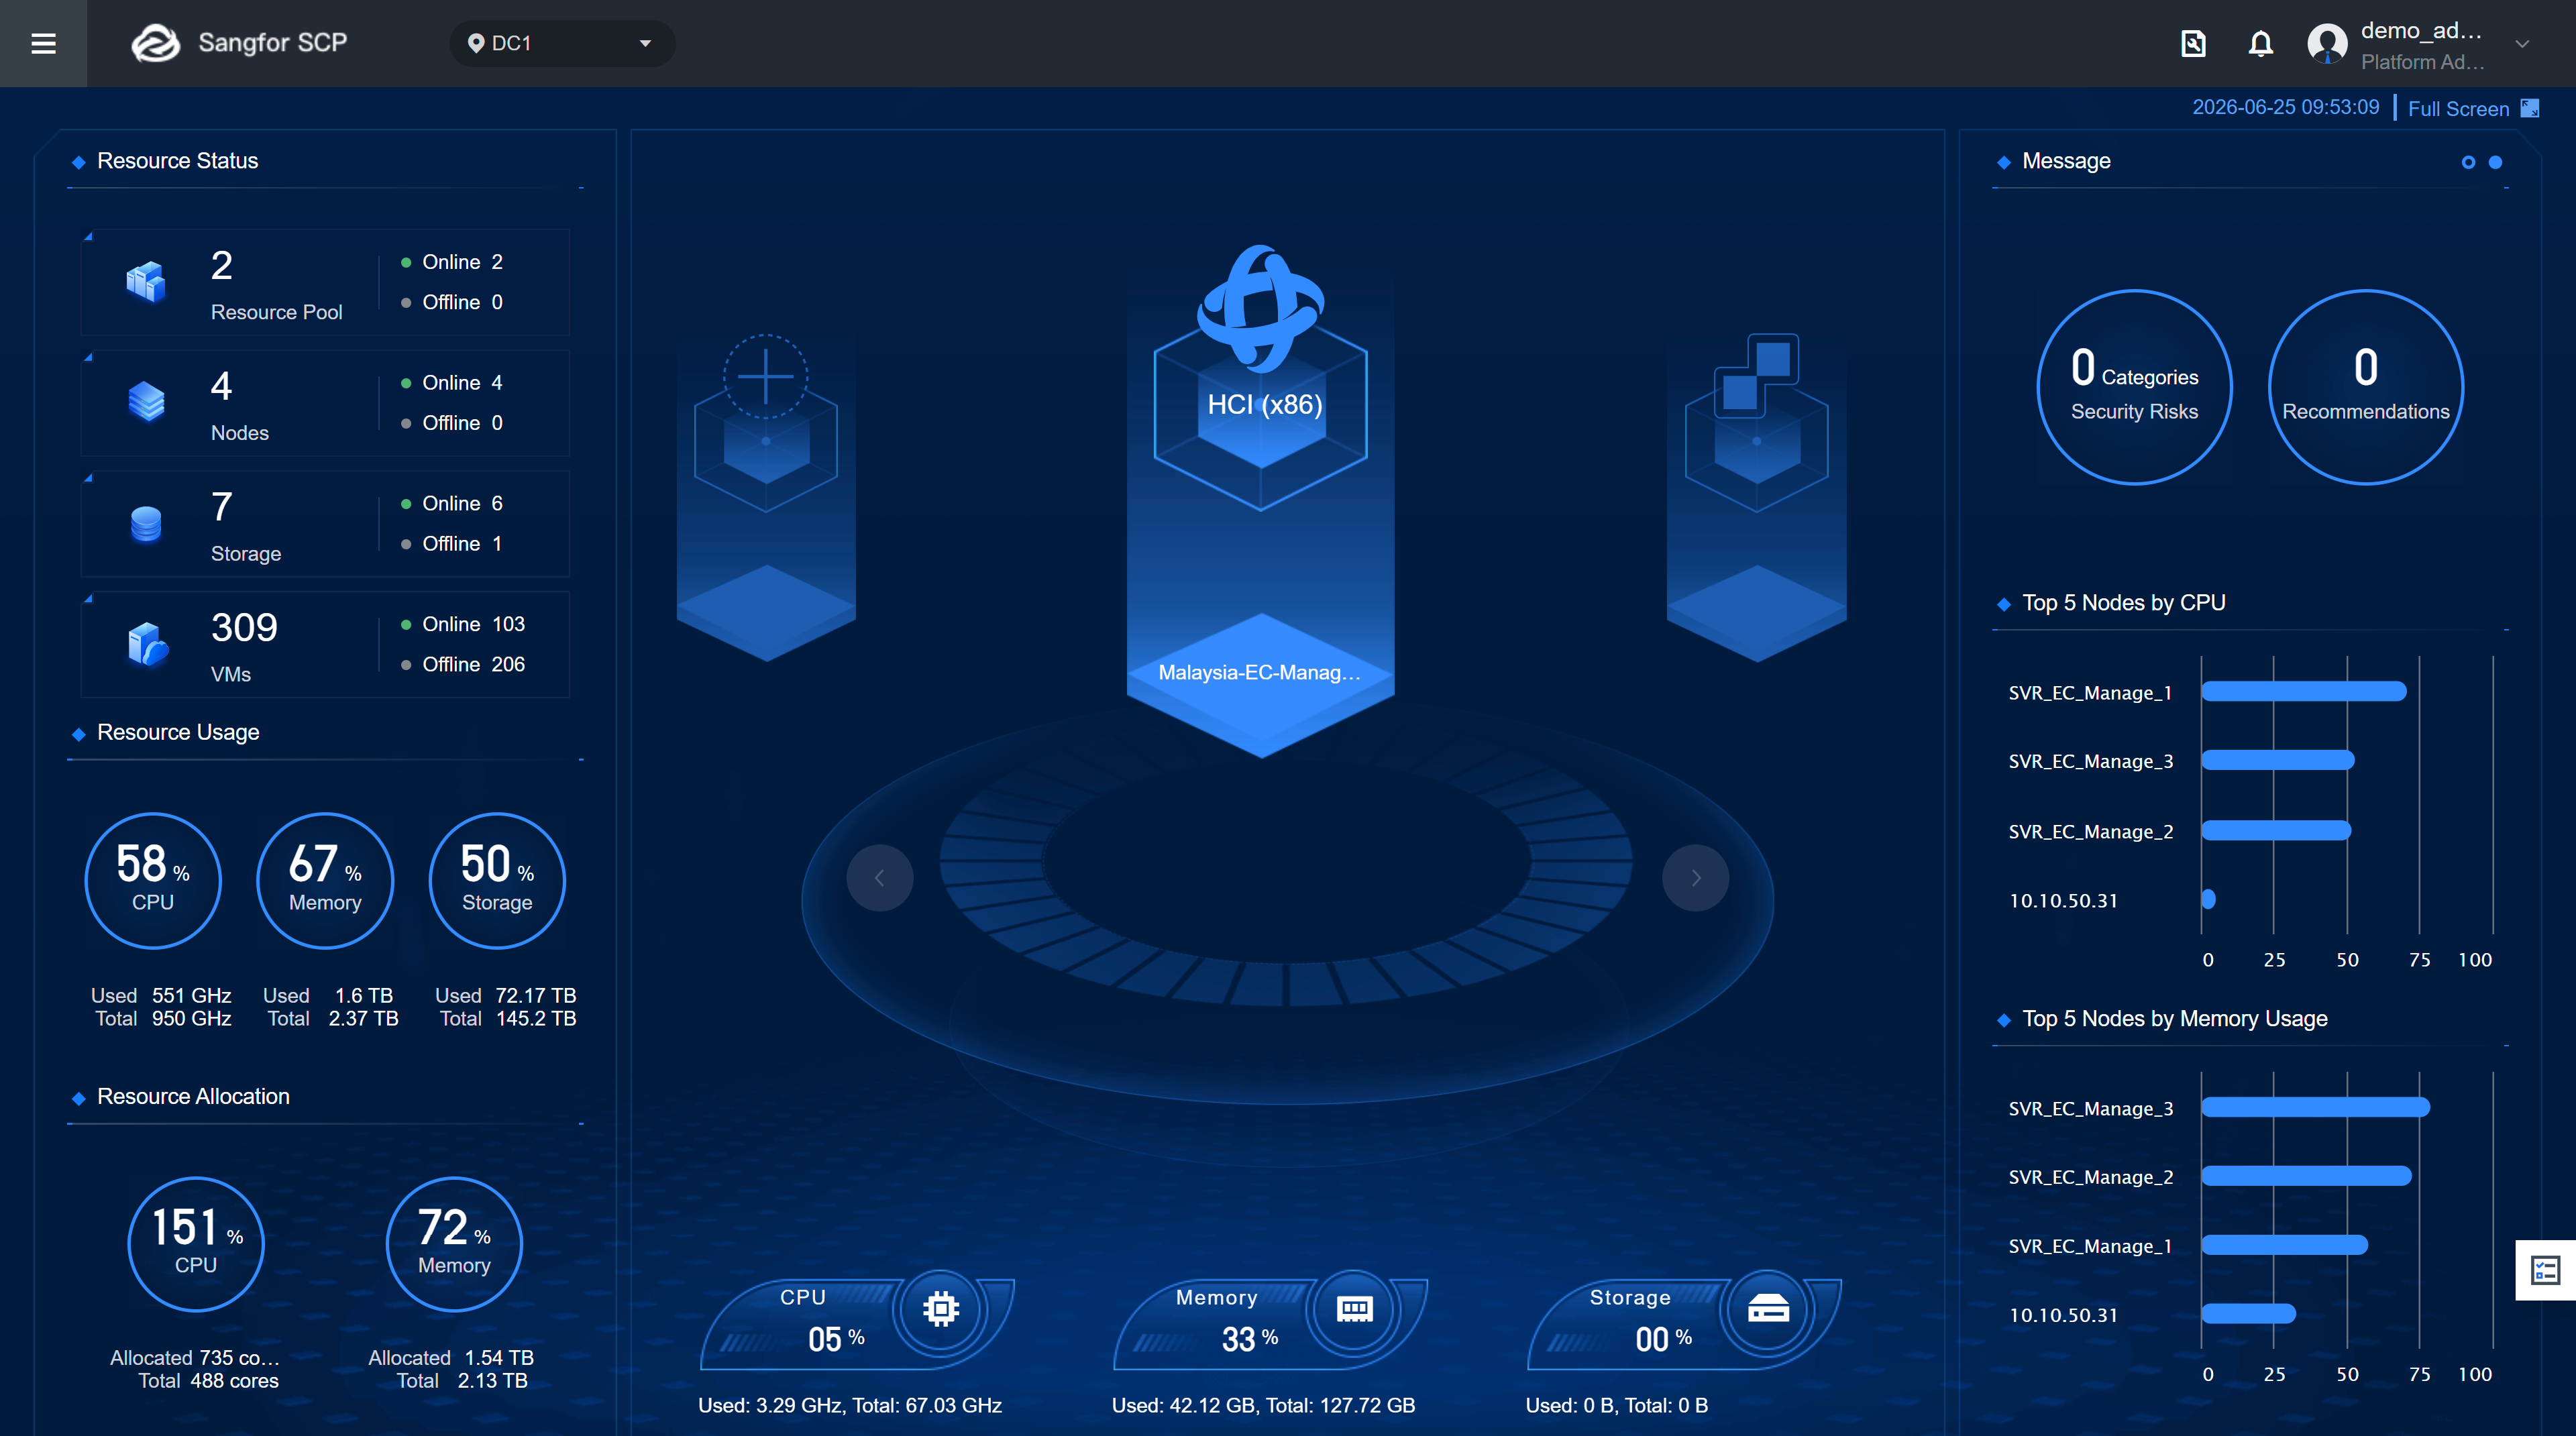Click the Full Screen expand icon

coord(2530,108)
